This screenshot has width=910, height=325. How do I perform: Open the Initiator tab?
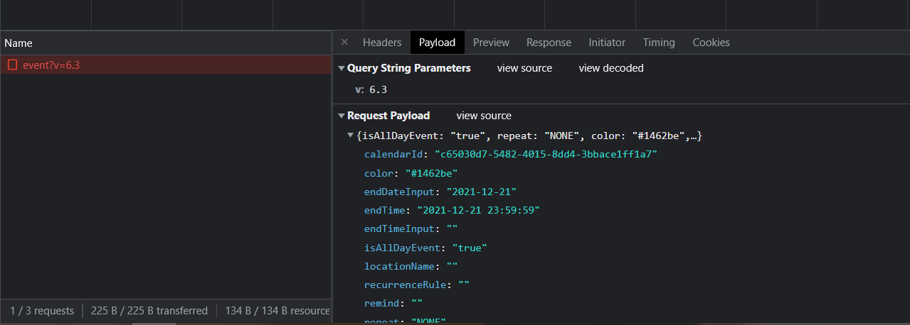click(607, 43)
